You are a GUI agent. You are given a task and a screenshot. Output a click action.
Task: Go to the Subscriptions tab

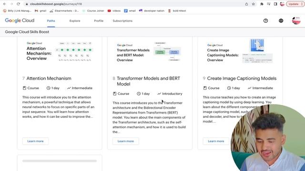point(122,21)
